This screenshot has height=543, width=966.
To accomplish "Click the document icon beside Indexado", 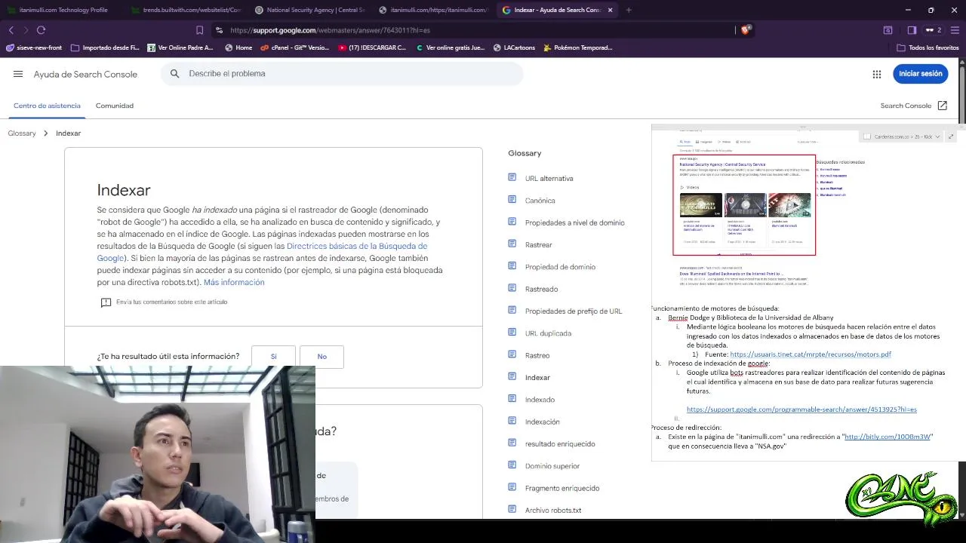I will click(x=512, y=399).
